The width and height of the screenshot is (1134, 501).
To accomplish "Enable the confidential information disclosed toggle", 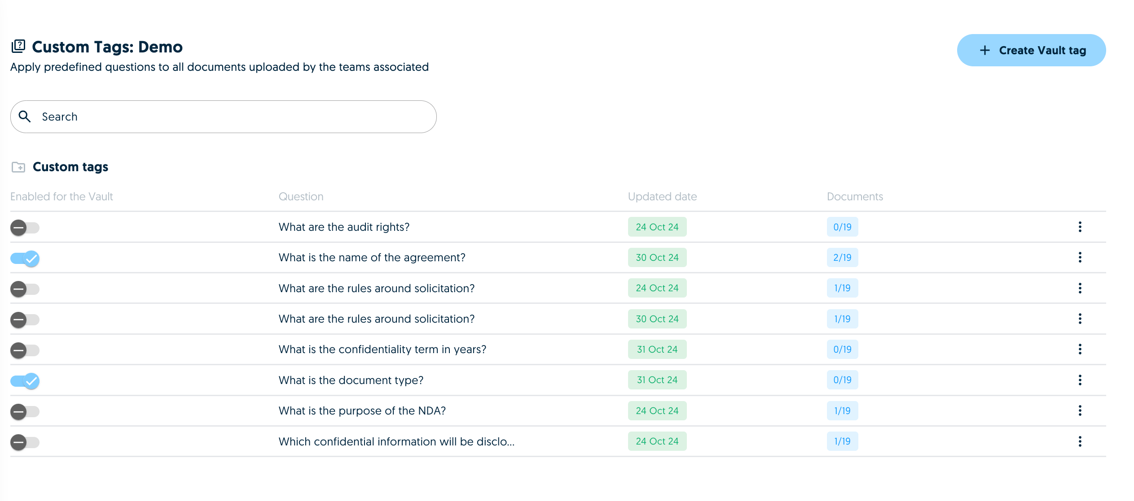I will tap(25, 442).
